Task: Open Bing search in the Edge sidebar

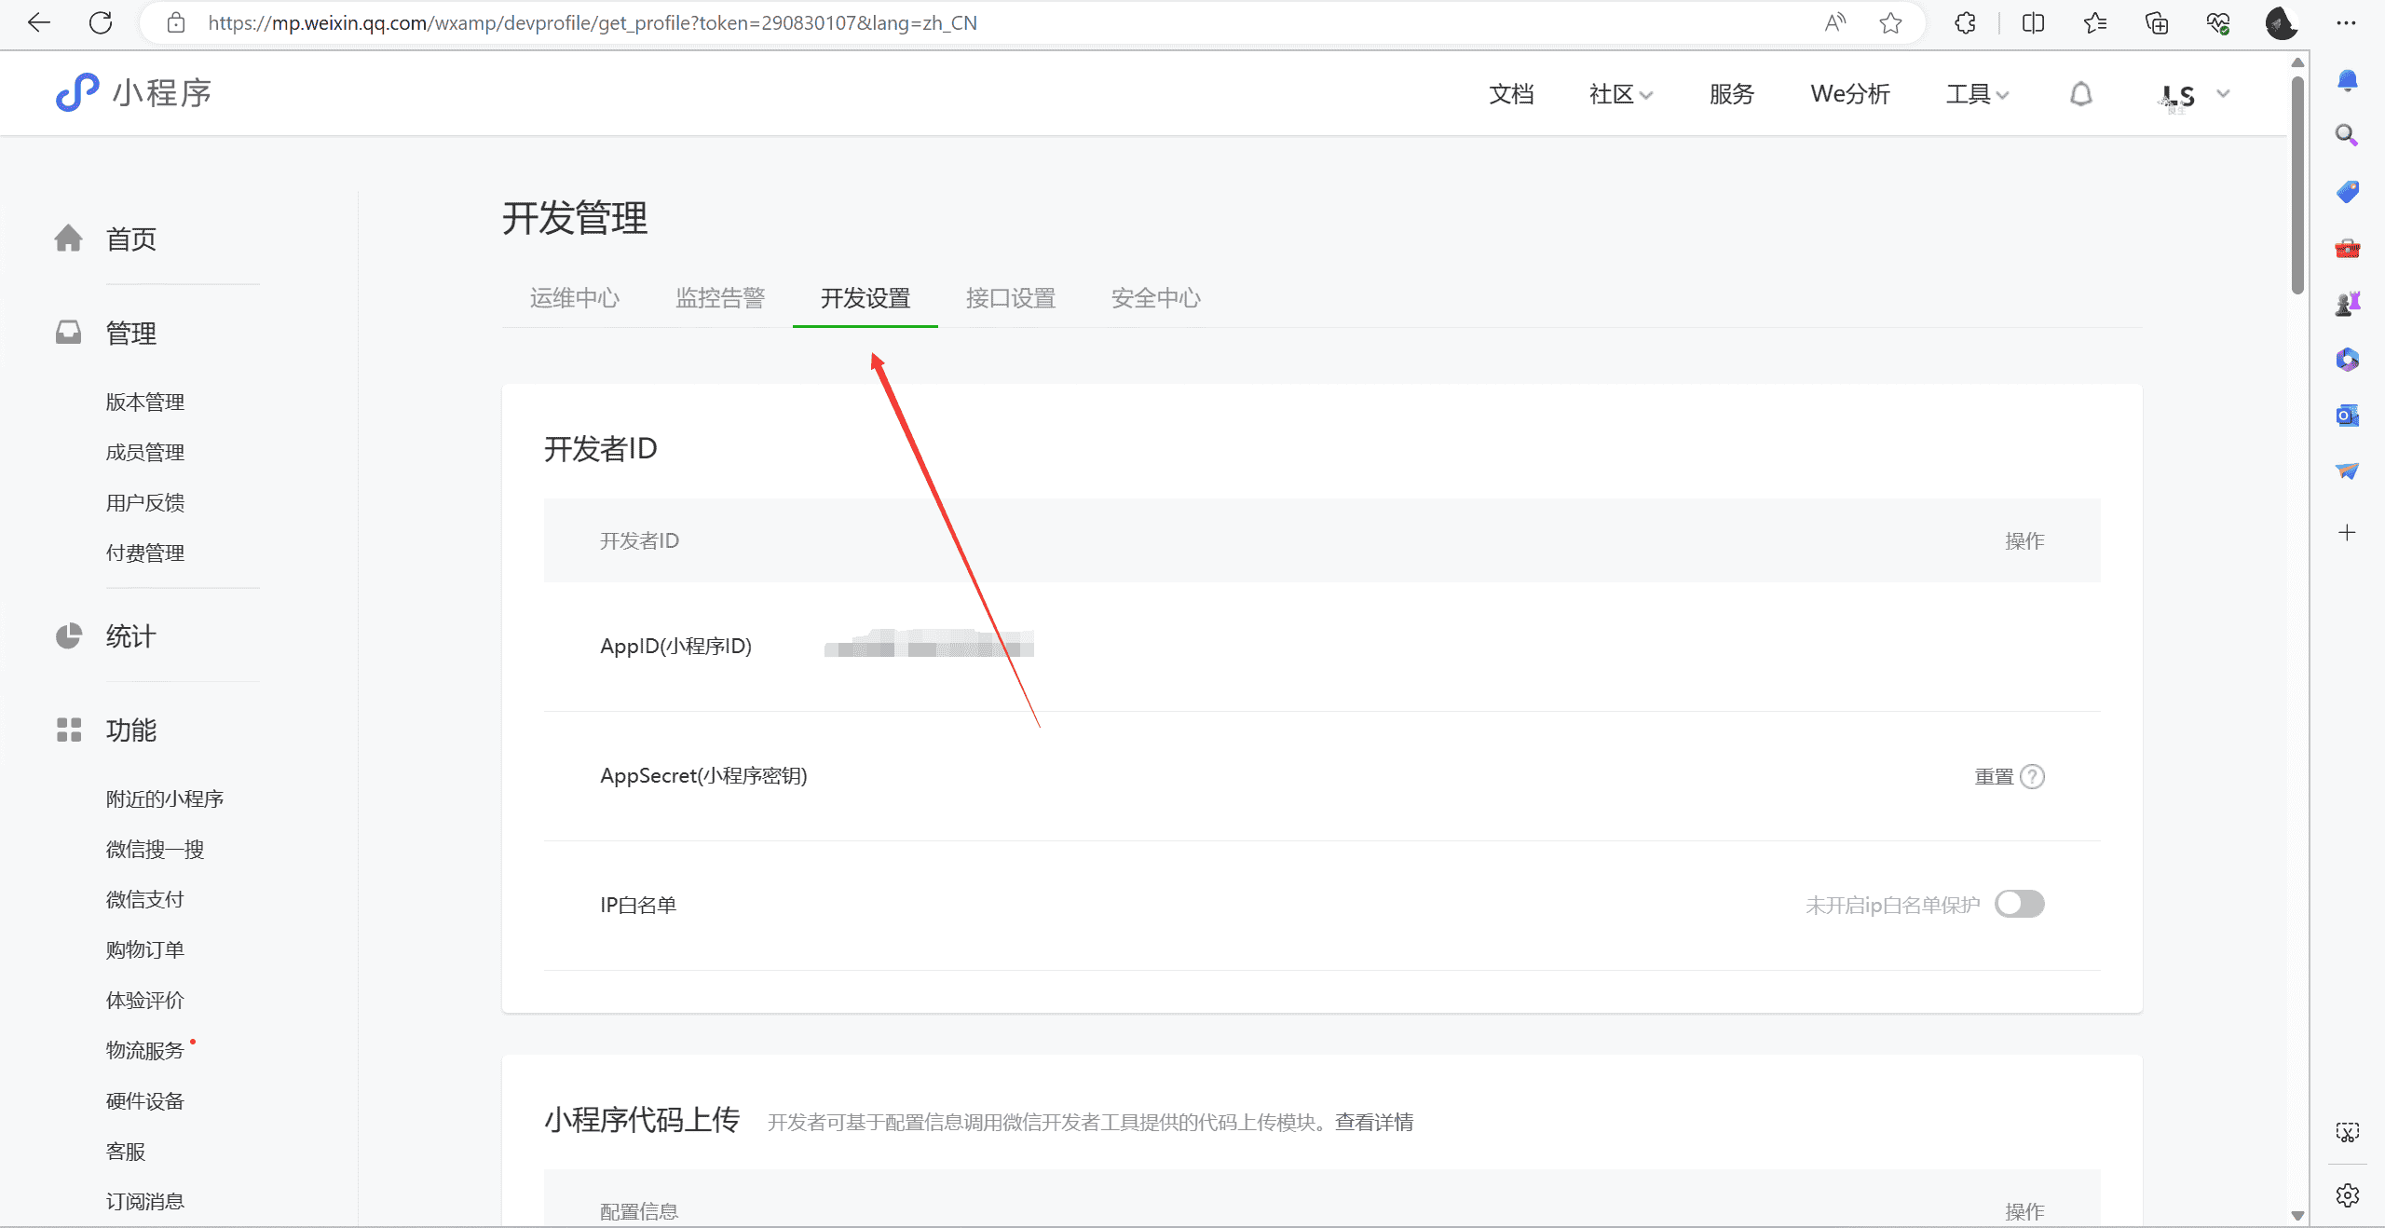Action: pos(2347,135)
